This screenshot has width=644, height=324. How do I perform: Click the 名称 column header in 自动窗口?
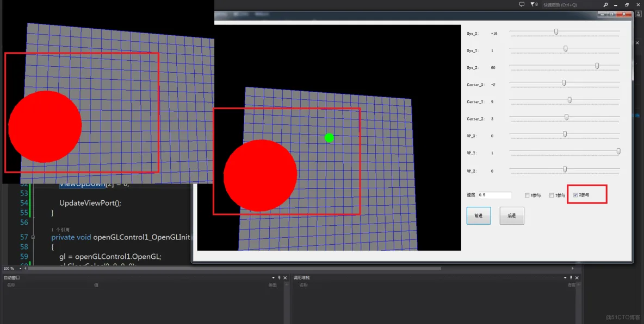click(x=11, y=285)
